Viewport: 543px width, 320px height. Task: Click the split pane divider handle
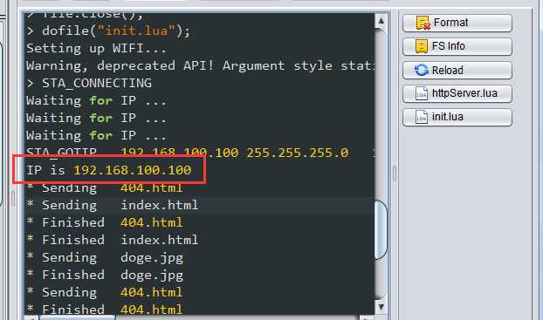394,174
